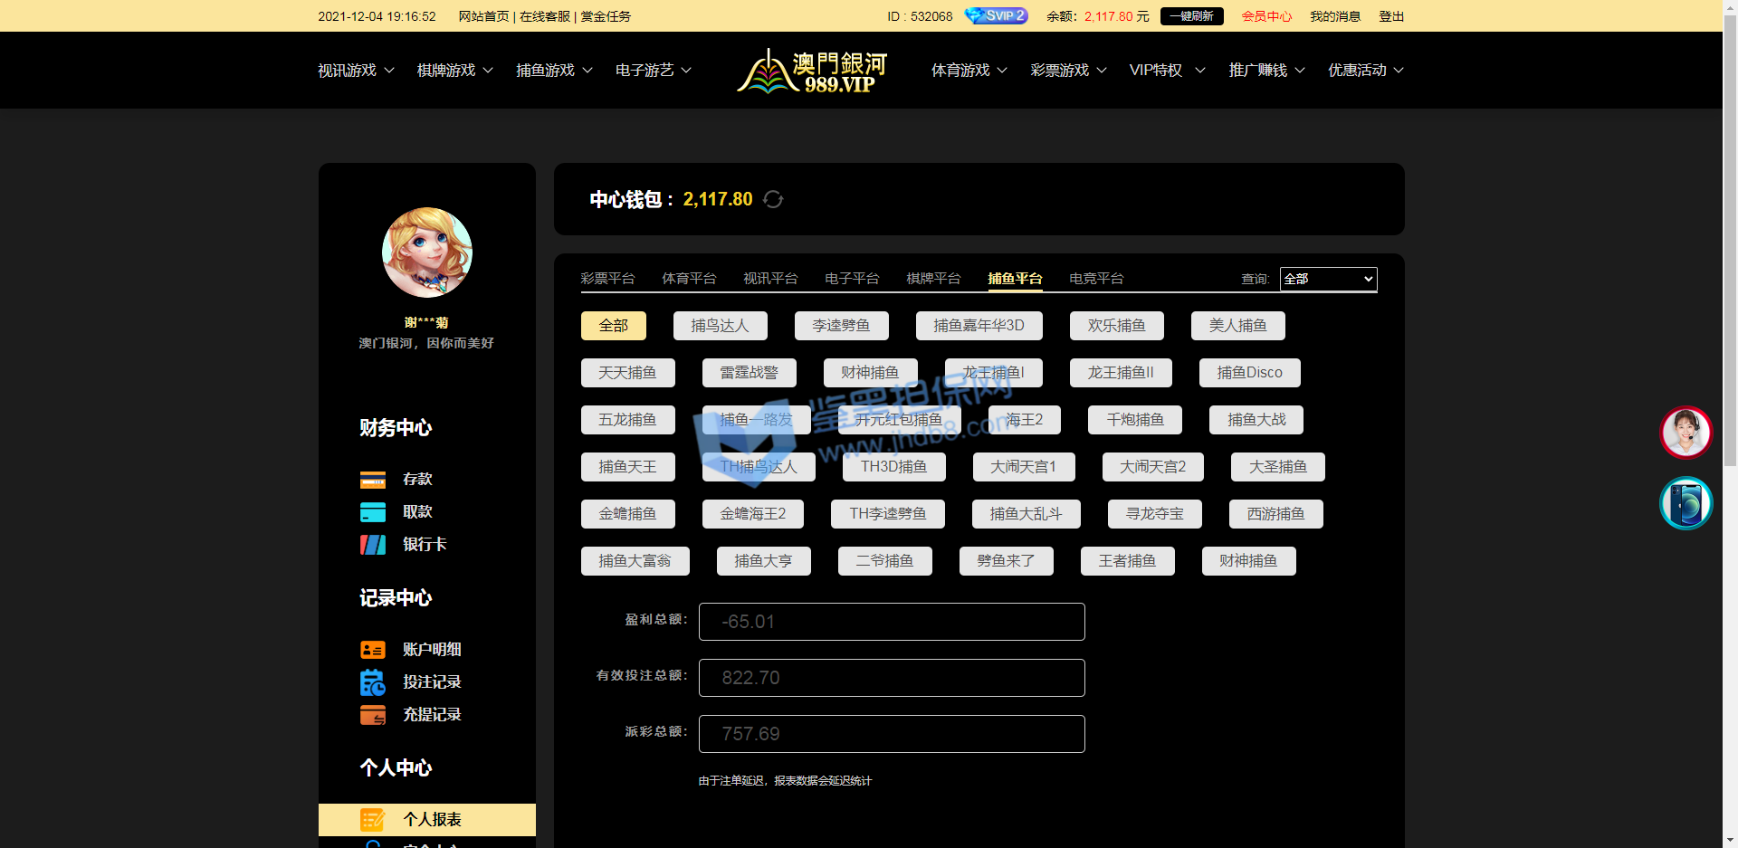Expand the 优惠活动 navigation menu
This screenshot has width=1738, height=848.
[1365, 71]
